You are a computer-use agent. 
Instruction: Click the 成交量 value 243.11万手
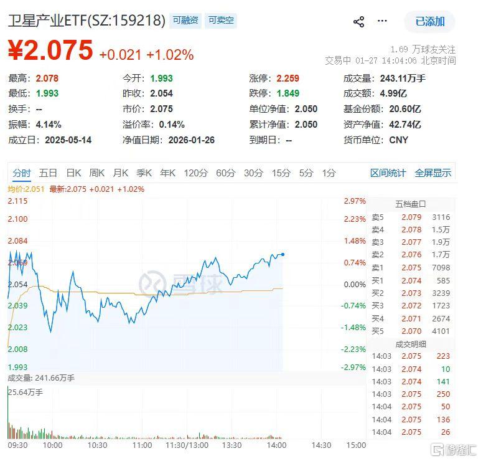[403, 78]
